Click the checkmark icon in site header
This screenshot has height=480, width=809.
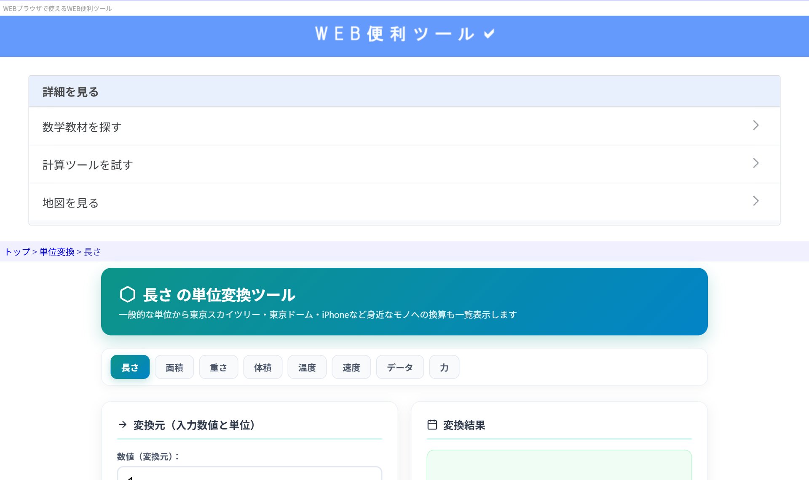click(489, 34)
